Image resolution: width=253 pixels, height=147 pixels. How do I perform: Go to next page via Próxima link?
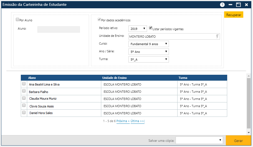[x=123, y=121]
